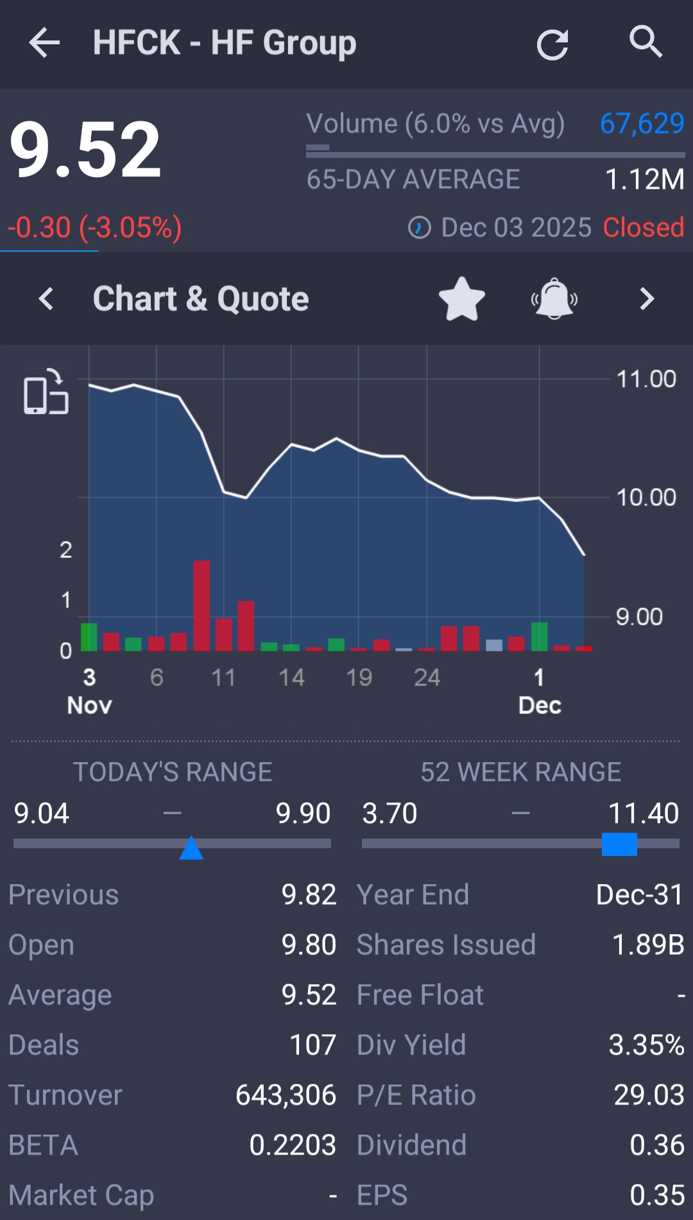Tap the HFCK - HF Group title
The height and width of the screenshot is (1220, 693).
225,43
